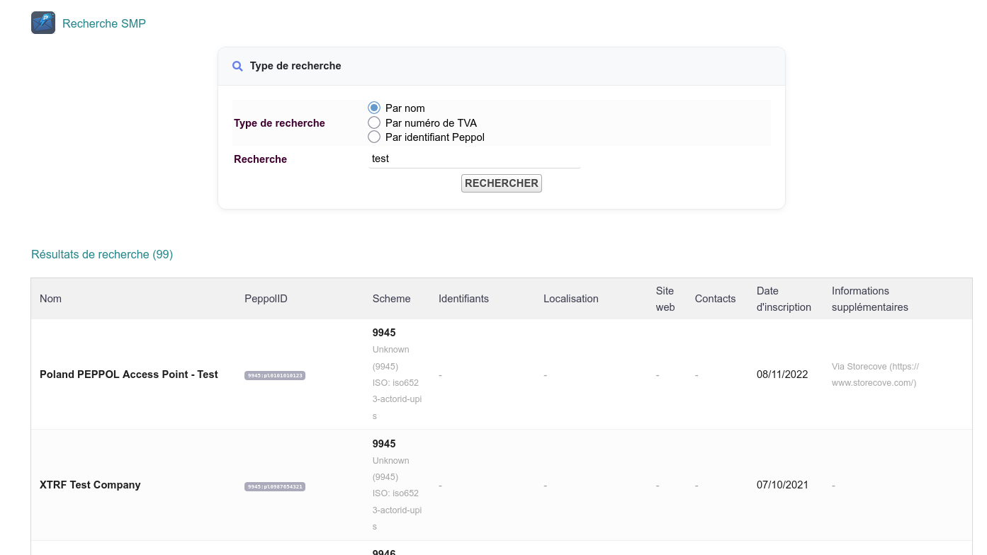Click the Localisation column header

pos(570,299)
